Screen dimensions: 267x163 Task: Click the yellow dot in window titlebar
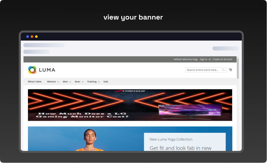click(x=36, y=37)
